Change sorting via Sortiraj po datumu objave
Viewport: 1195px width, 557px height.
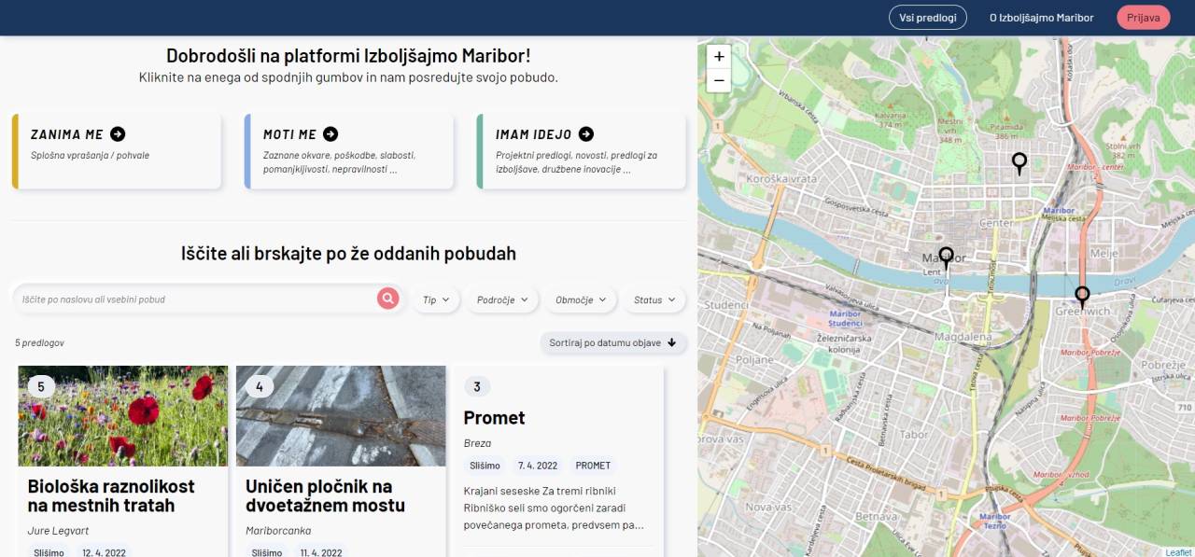613,343
